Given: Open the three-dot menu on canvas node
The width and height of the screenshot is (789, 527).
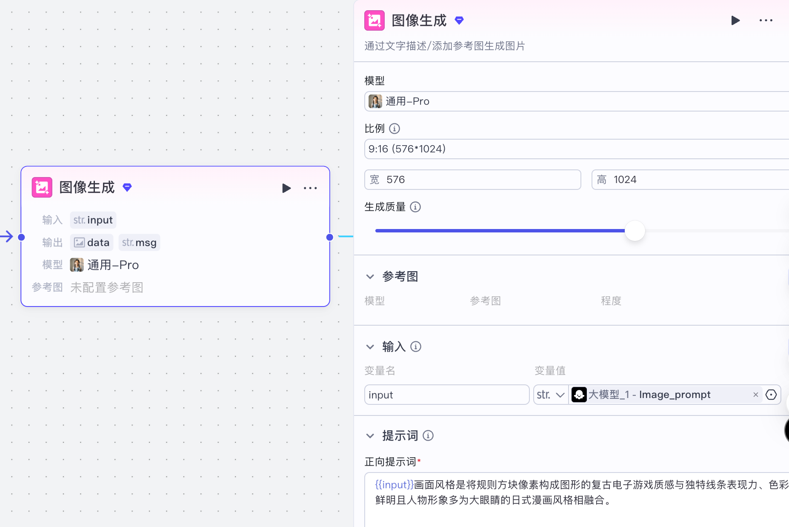Looking at the screenshot, I should click(310, 188).
